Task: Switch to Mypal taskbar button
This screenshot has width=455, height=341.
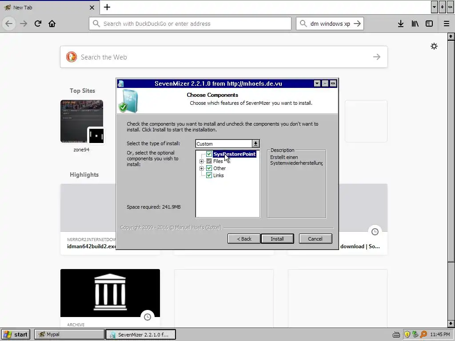Action: pos(69,334)
